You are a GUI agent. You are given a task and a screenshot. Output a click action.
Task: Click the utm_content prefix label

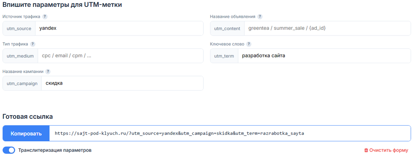[x=227, y=29]
